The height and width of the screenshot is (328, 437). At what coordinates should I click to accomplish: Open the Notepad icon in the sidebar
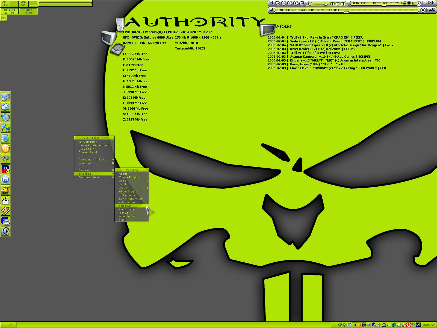pos(5,138)
